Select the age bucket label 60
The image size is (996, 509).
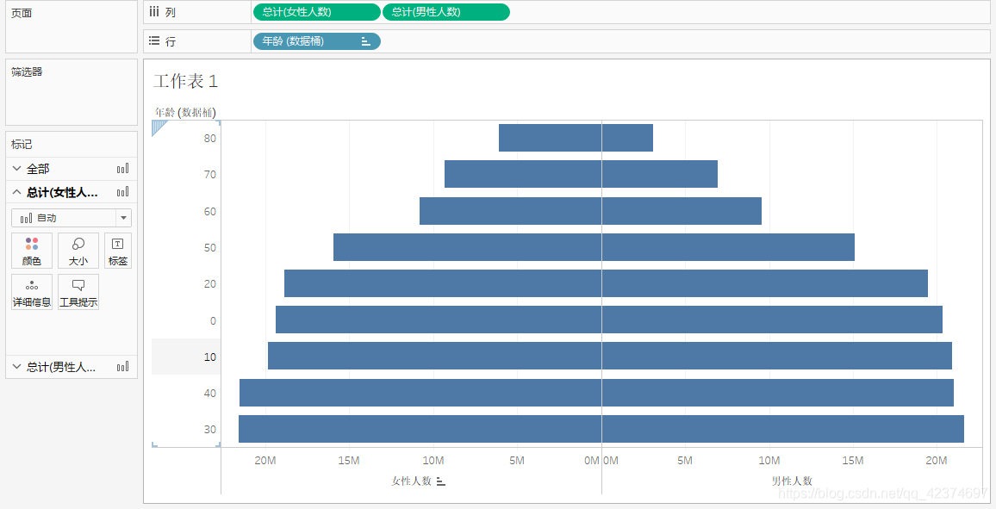(209, 211)
